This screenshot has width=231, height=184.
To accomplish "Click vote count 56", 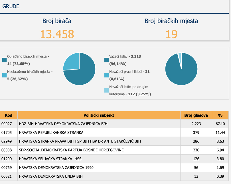I will (196, 168).
